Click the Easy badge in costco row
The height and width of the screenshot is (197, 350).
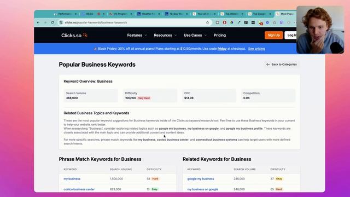155,189
